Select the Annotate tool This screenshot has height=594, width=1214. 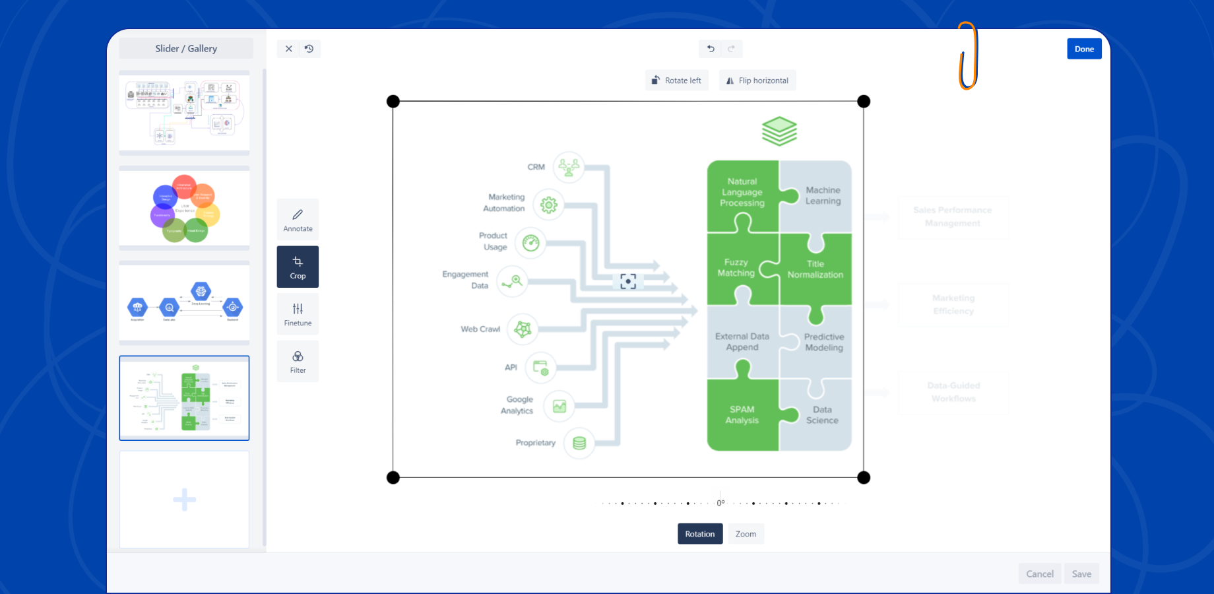(x=298, y=218)
